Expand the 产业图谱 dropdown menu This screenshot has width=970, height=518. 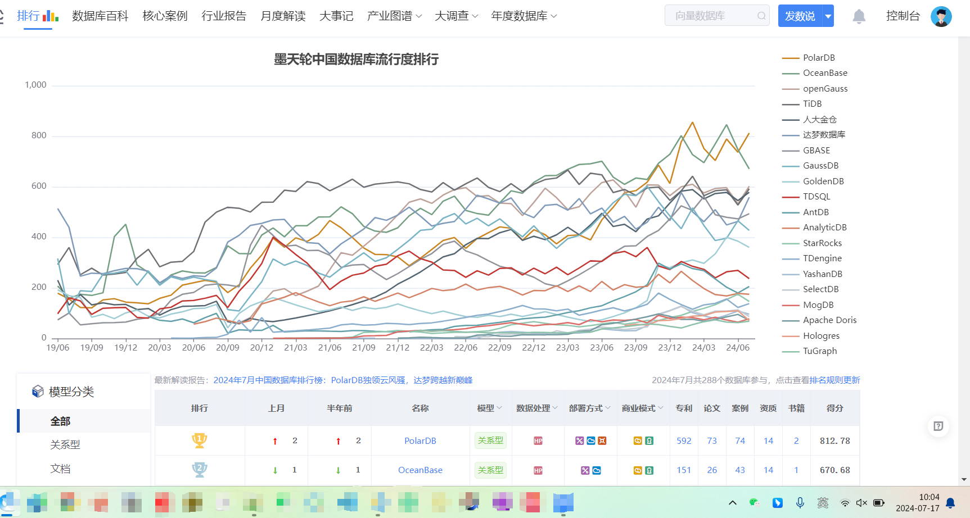coord(394,16)
